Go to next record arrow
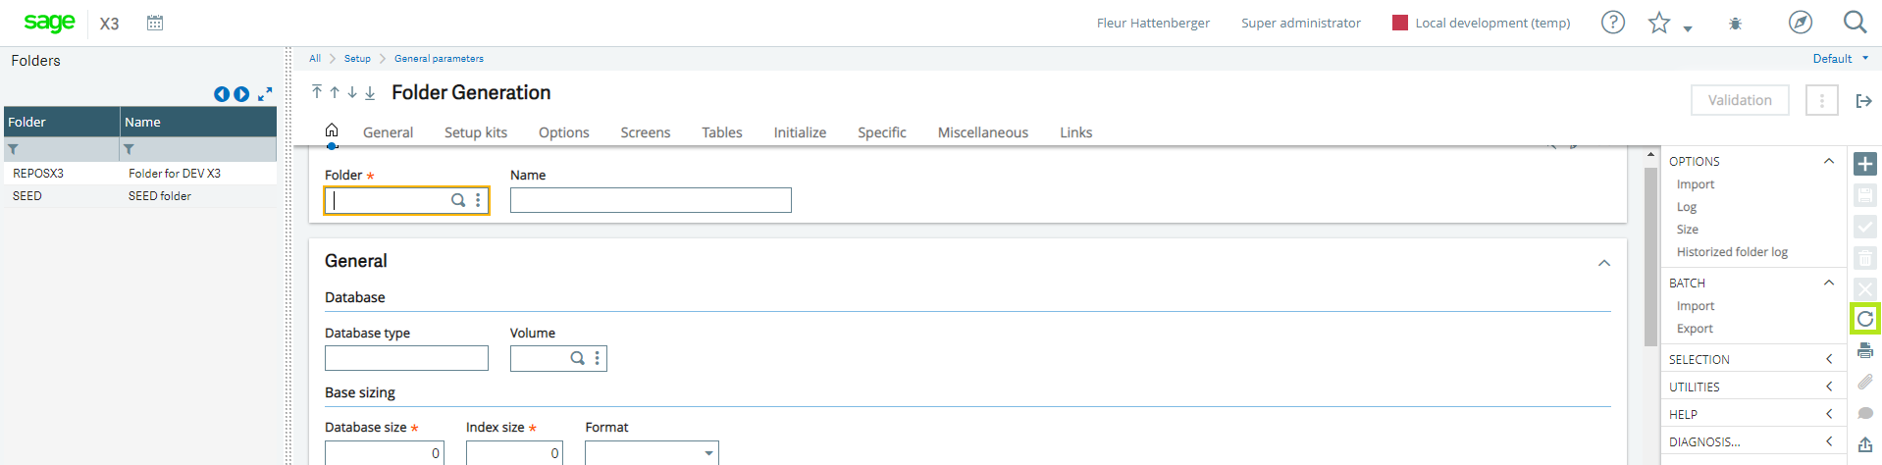Screen dimensions: 1882x465 click(352, 92)
